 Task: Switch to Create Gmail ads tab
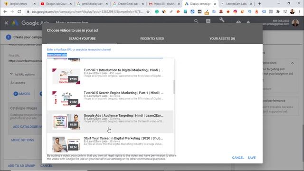coord(128,4)
